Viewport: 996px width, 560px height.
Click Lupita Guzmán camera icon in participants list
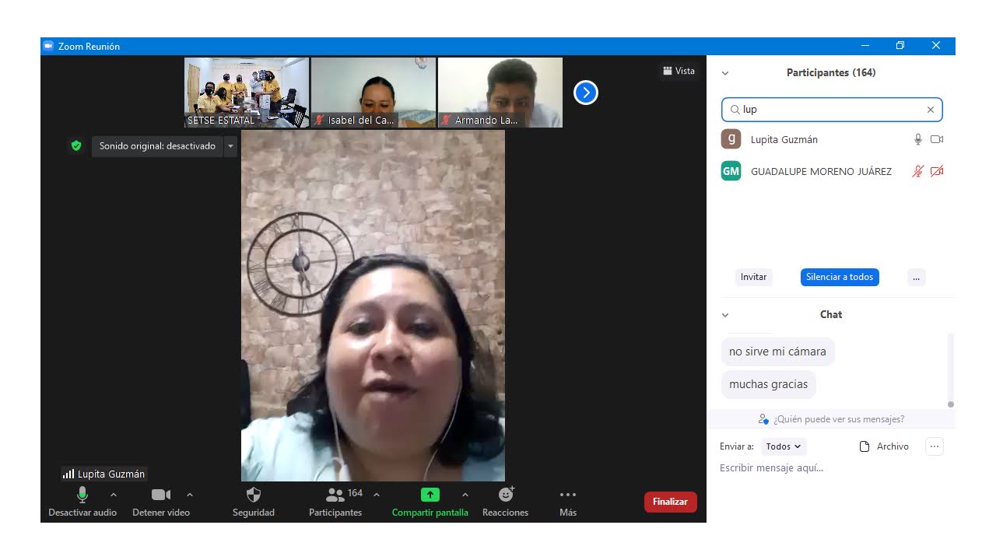(937, 139)
